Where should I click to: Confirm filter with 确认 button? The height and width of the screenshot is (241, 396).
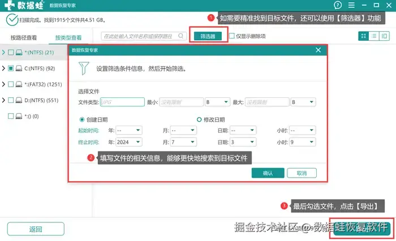click(268, 173)
